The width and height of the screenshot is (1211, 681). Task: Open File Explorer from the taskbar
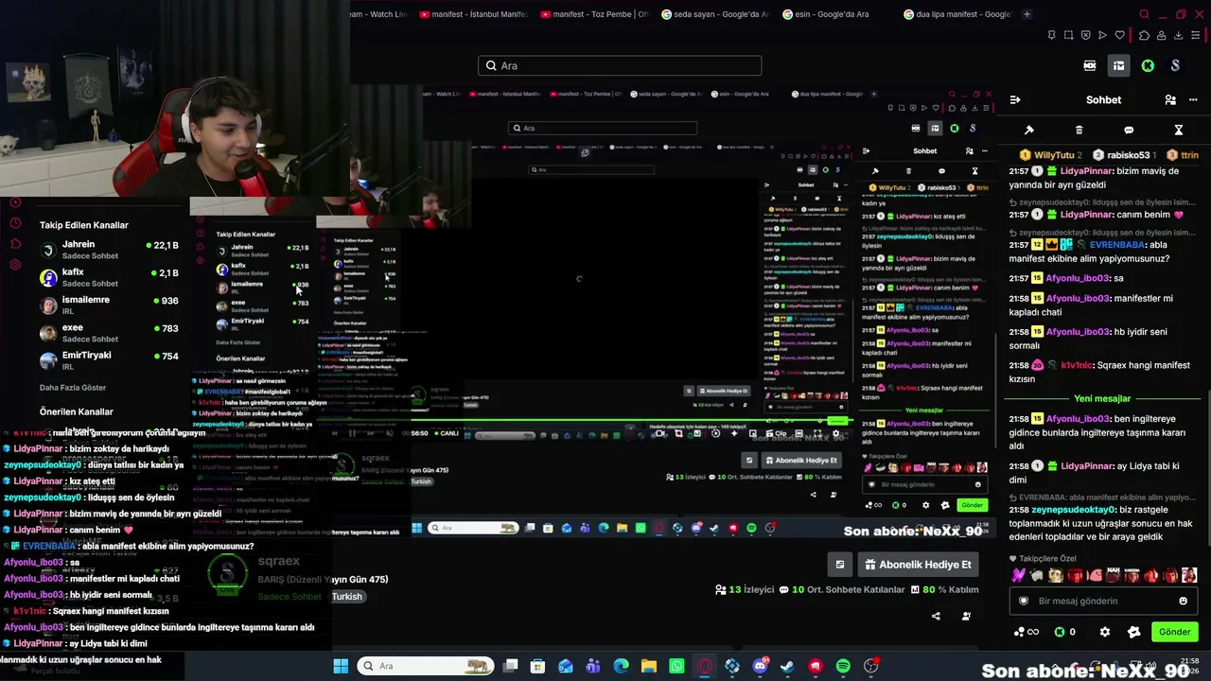pos(649,666)
